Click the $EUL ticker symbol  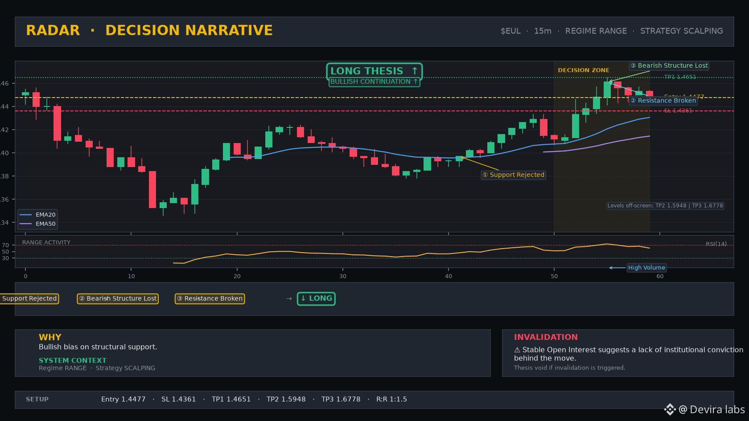[510, 31]
